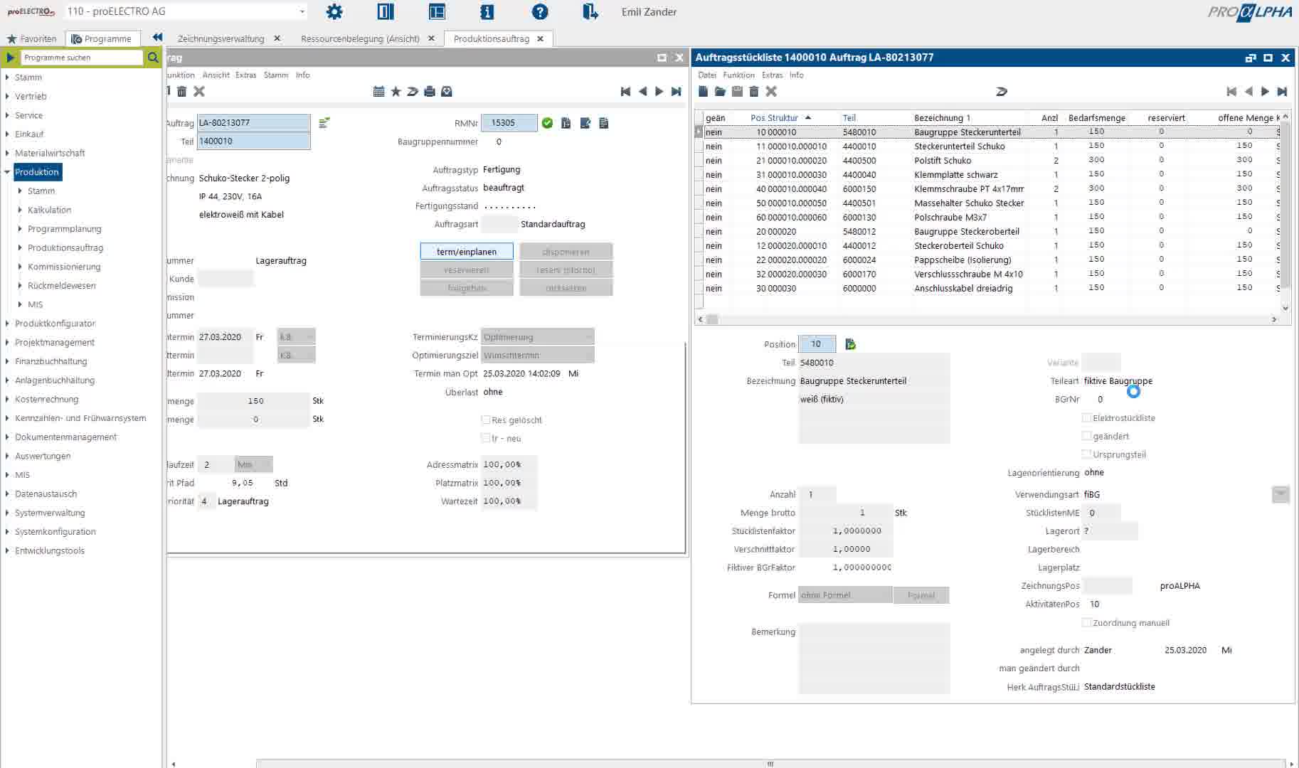Image resolution: width=1299 pixels, height=768 pixels.
Task: Open the settings gear in the top bar
Action: click(x=334, y=11)
